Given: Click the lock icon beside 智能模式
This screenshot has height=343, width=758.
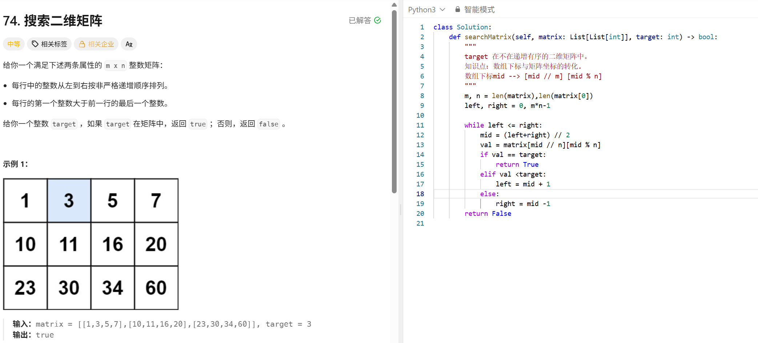Looking at the screenshot, I should tap(458, 9).
